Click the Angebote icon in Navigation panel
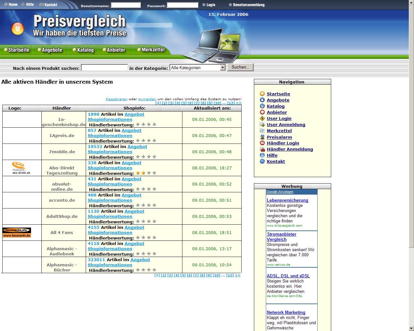 262,100
